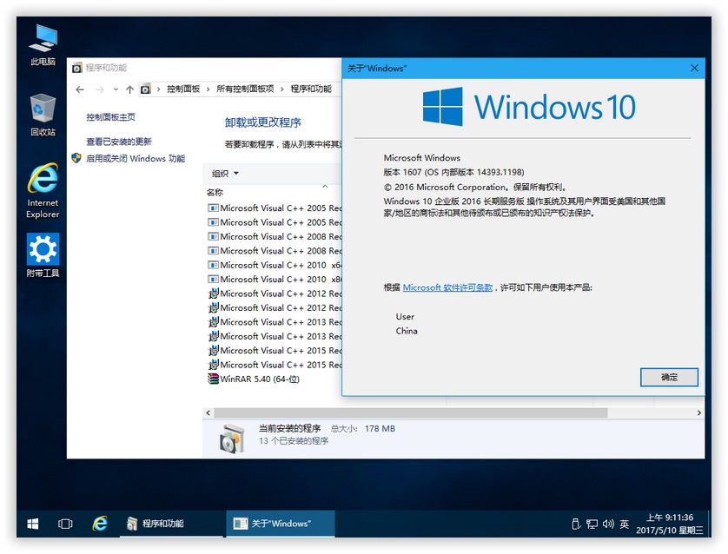This screenshot has height=554, width=728.
Task: Click the 程序和功能 window title icon
Action: click(x=77, y=68)
